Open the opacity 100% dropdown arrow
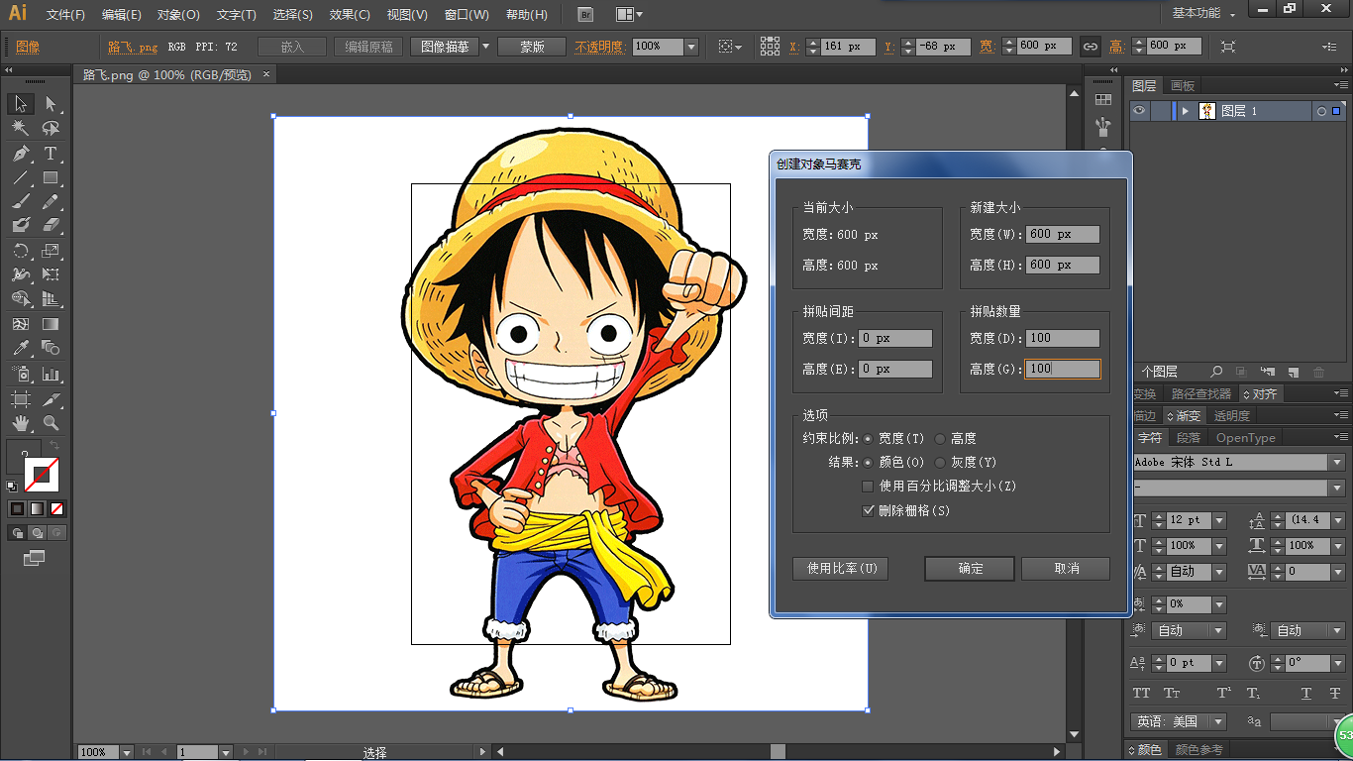 pyautogui.click(x=691, y=47)
